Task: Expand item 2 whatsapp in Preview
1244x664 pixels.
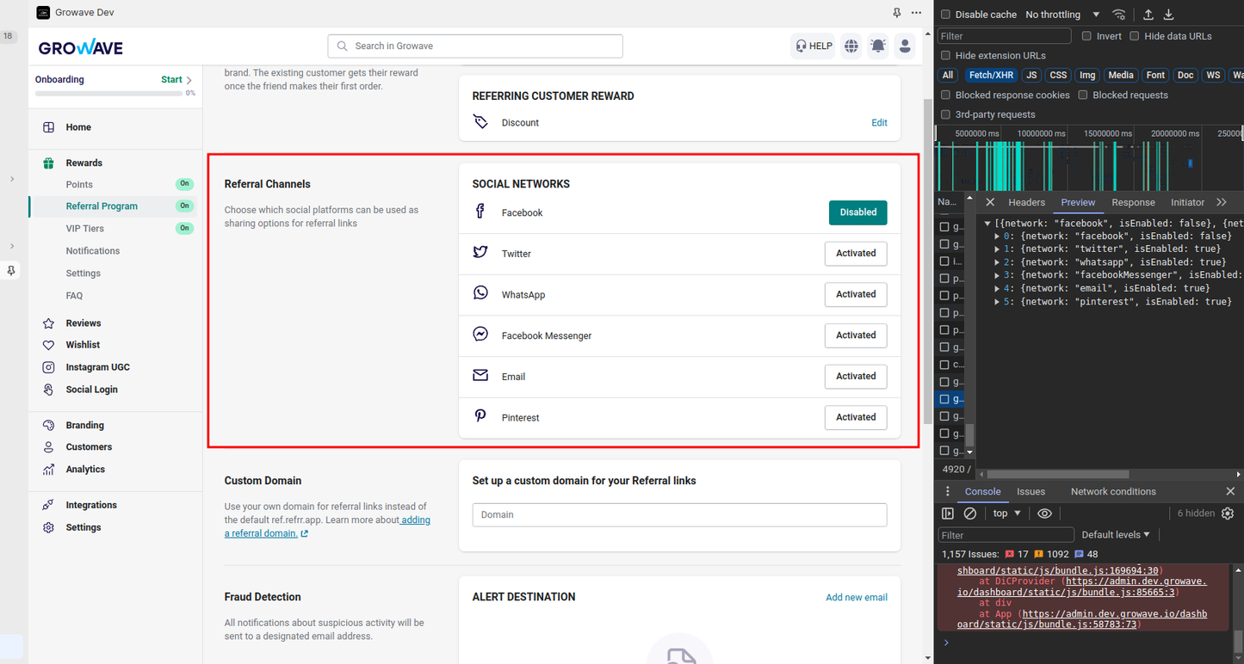Action: (x=998, y=262)
